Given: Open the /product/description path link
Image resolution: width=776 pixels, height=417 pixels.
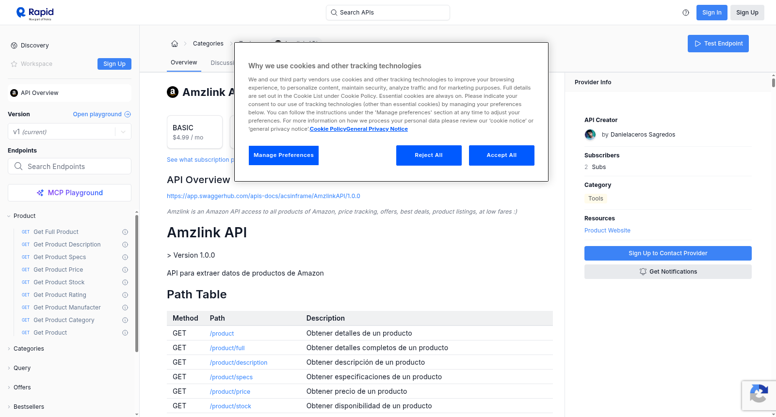Looking at the screenshot, I should coord(239,363).
